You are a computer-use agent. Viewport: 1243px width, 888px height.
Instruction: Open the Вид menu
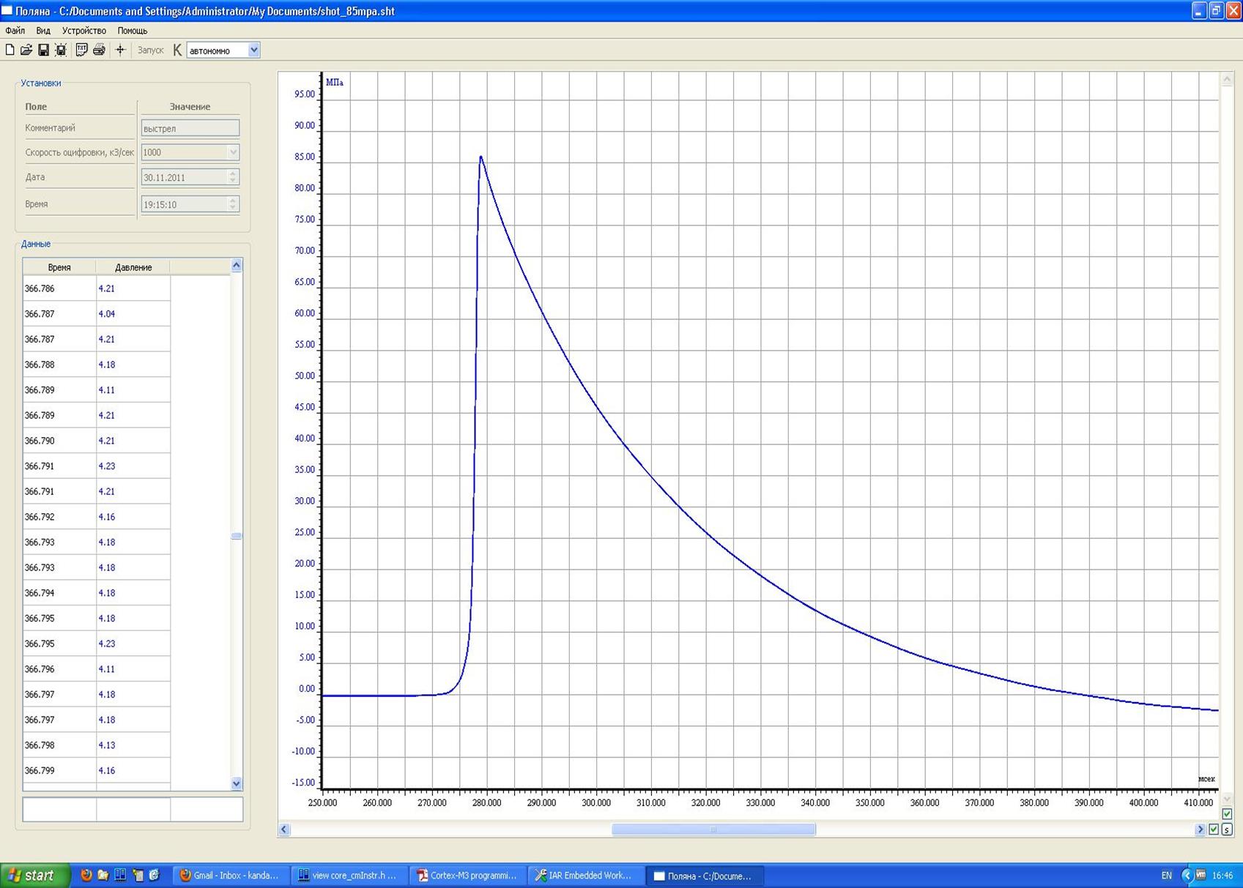pos(43,31)
